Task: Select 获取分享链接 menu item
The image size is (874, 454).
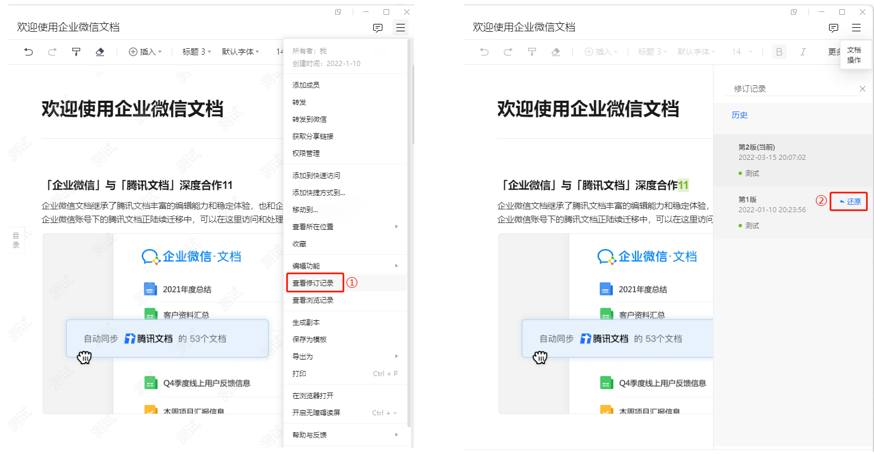Action: tap(345, 136)
